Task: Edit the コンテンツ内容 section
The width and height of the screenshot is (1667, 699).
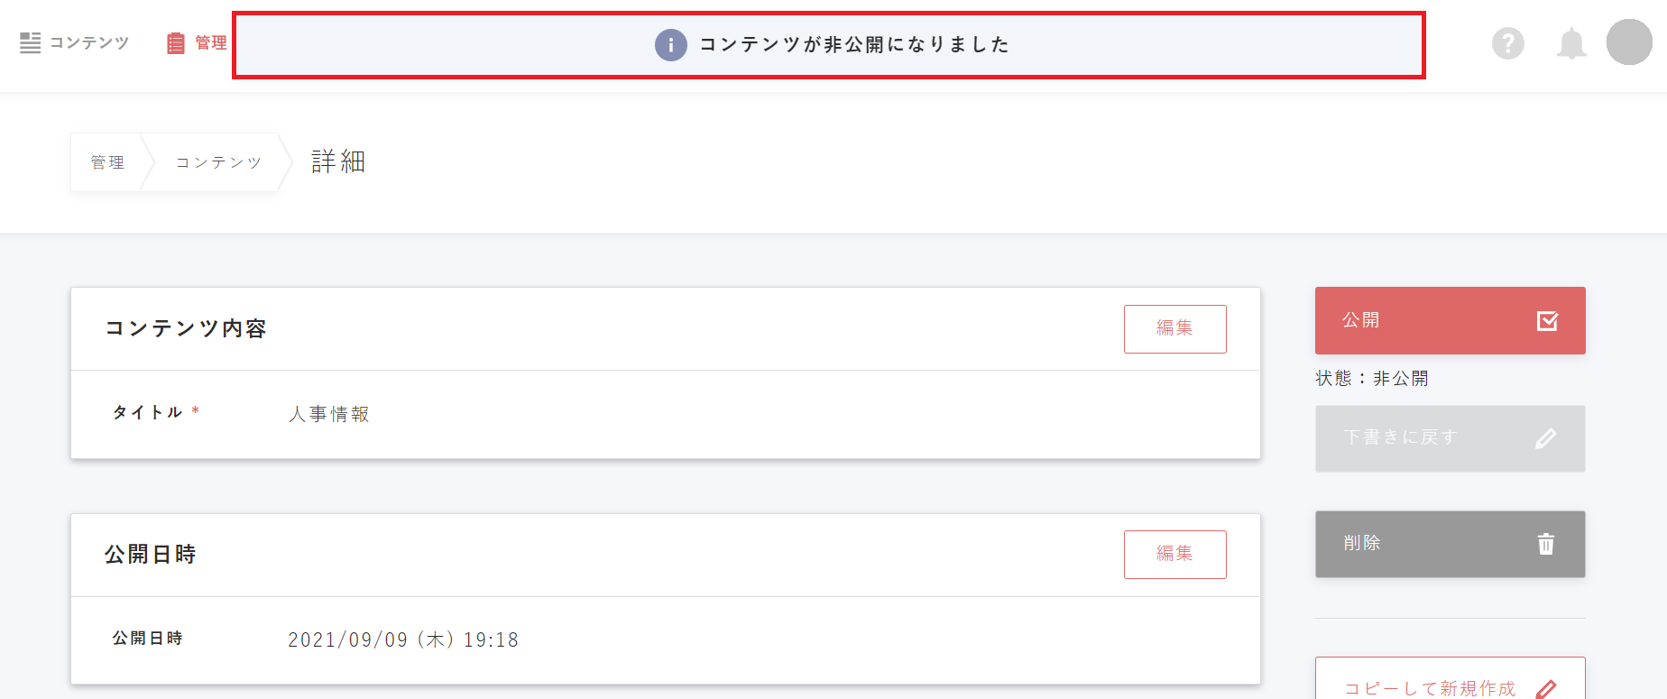Action: coord(1174,329)
